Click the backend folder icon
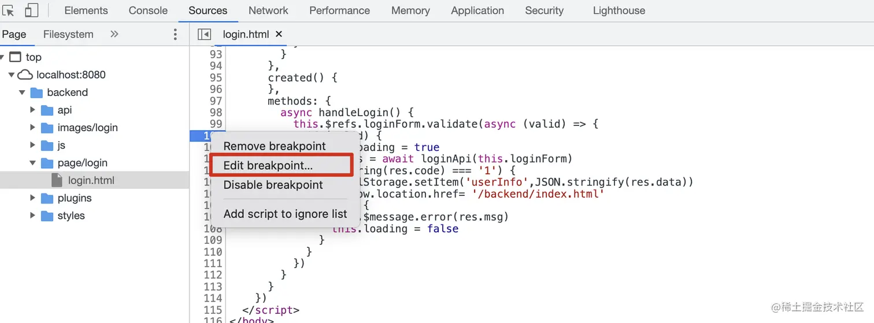The width and height of the screenshot is (874, 323). (36, 92)
